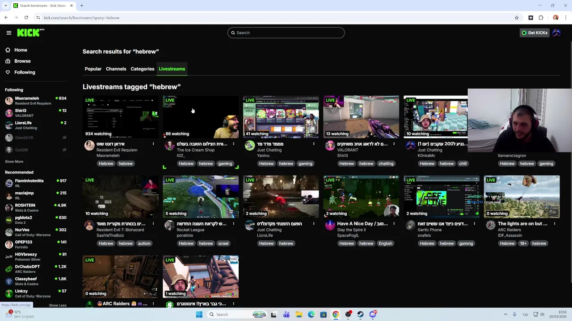Open the Rocket League stream thumbnail
This screenshot has height=321, width=572.
[x=201, y=197]
